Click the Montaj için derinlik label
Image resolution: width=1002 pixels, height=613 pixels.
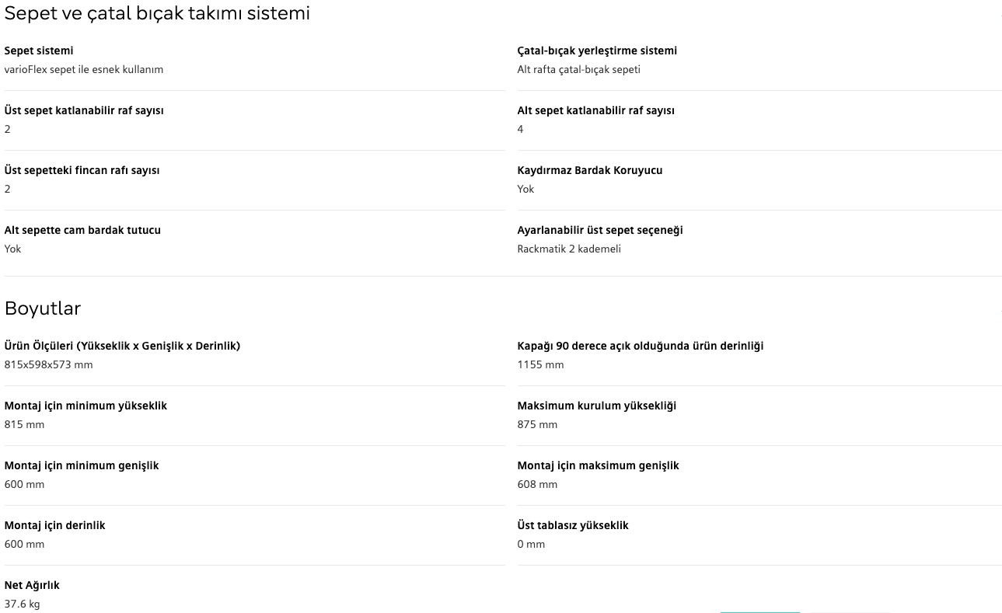(x=54, y=525)
